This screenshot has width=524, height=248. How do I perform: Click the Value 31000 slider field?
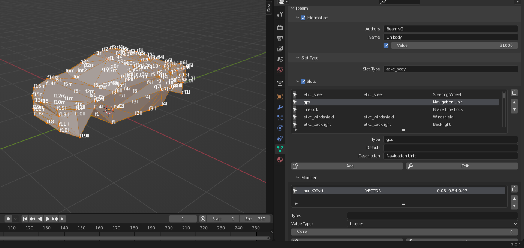[454, 45]
